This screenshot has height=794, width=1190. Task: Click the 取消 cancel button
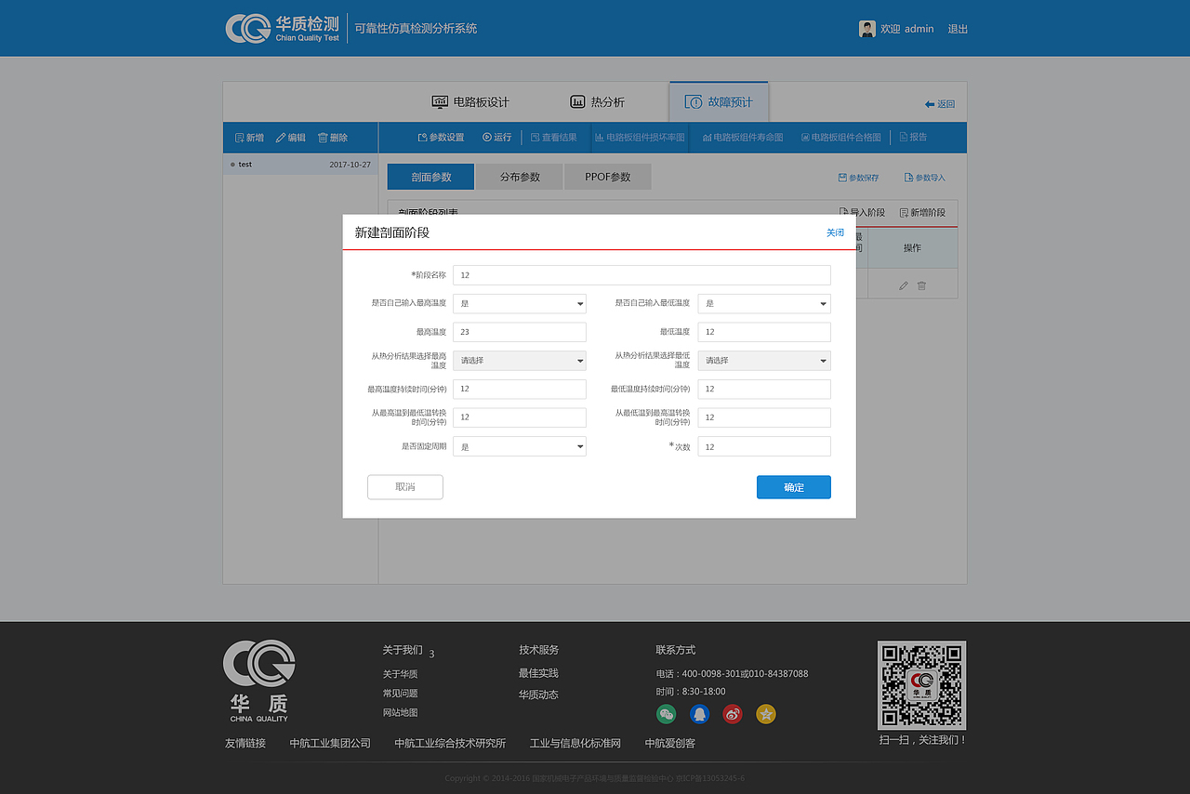click(x=405, y=487)
